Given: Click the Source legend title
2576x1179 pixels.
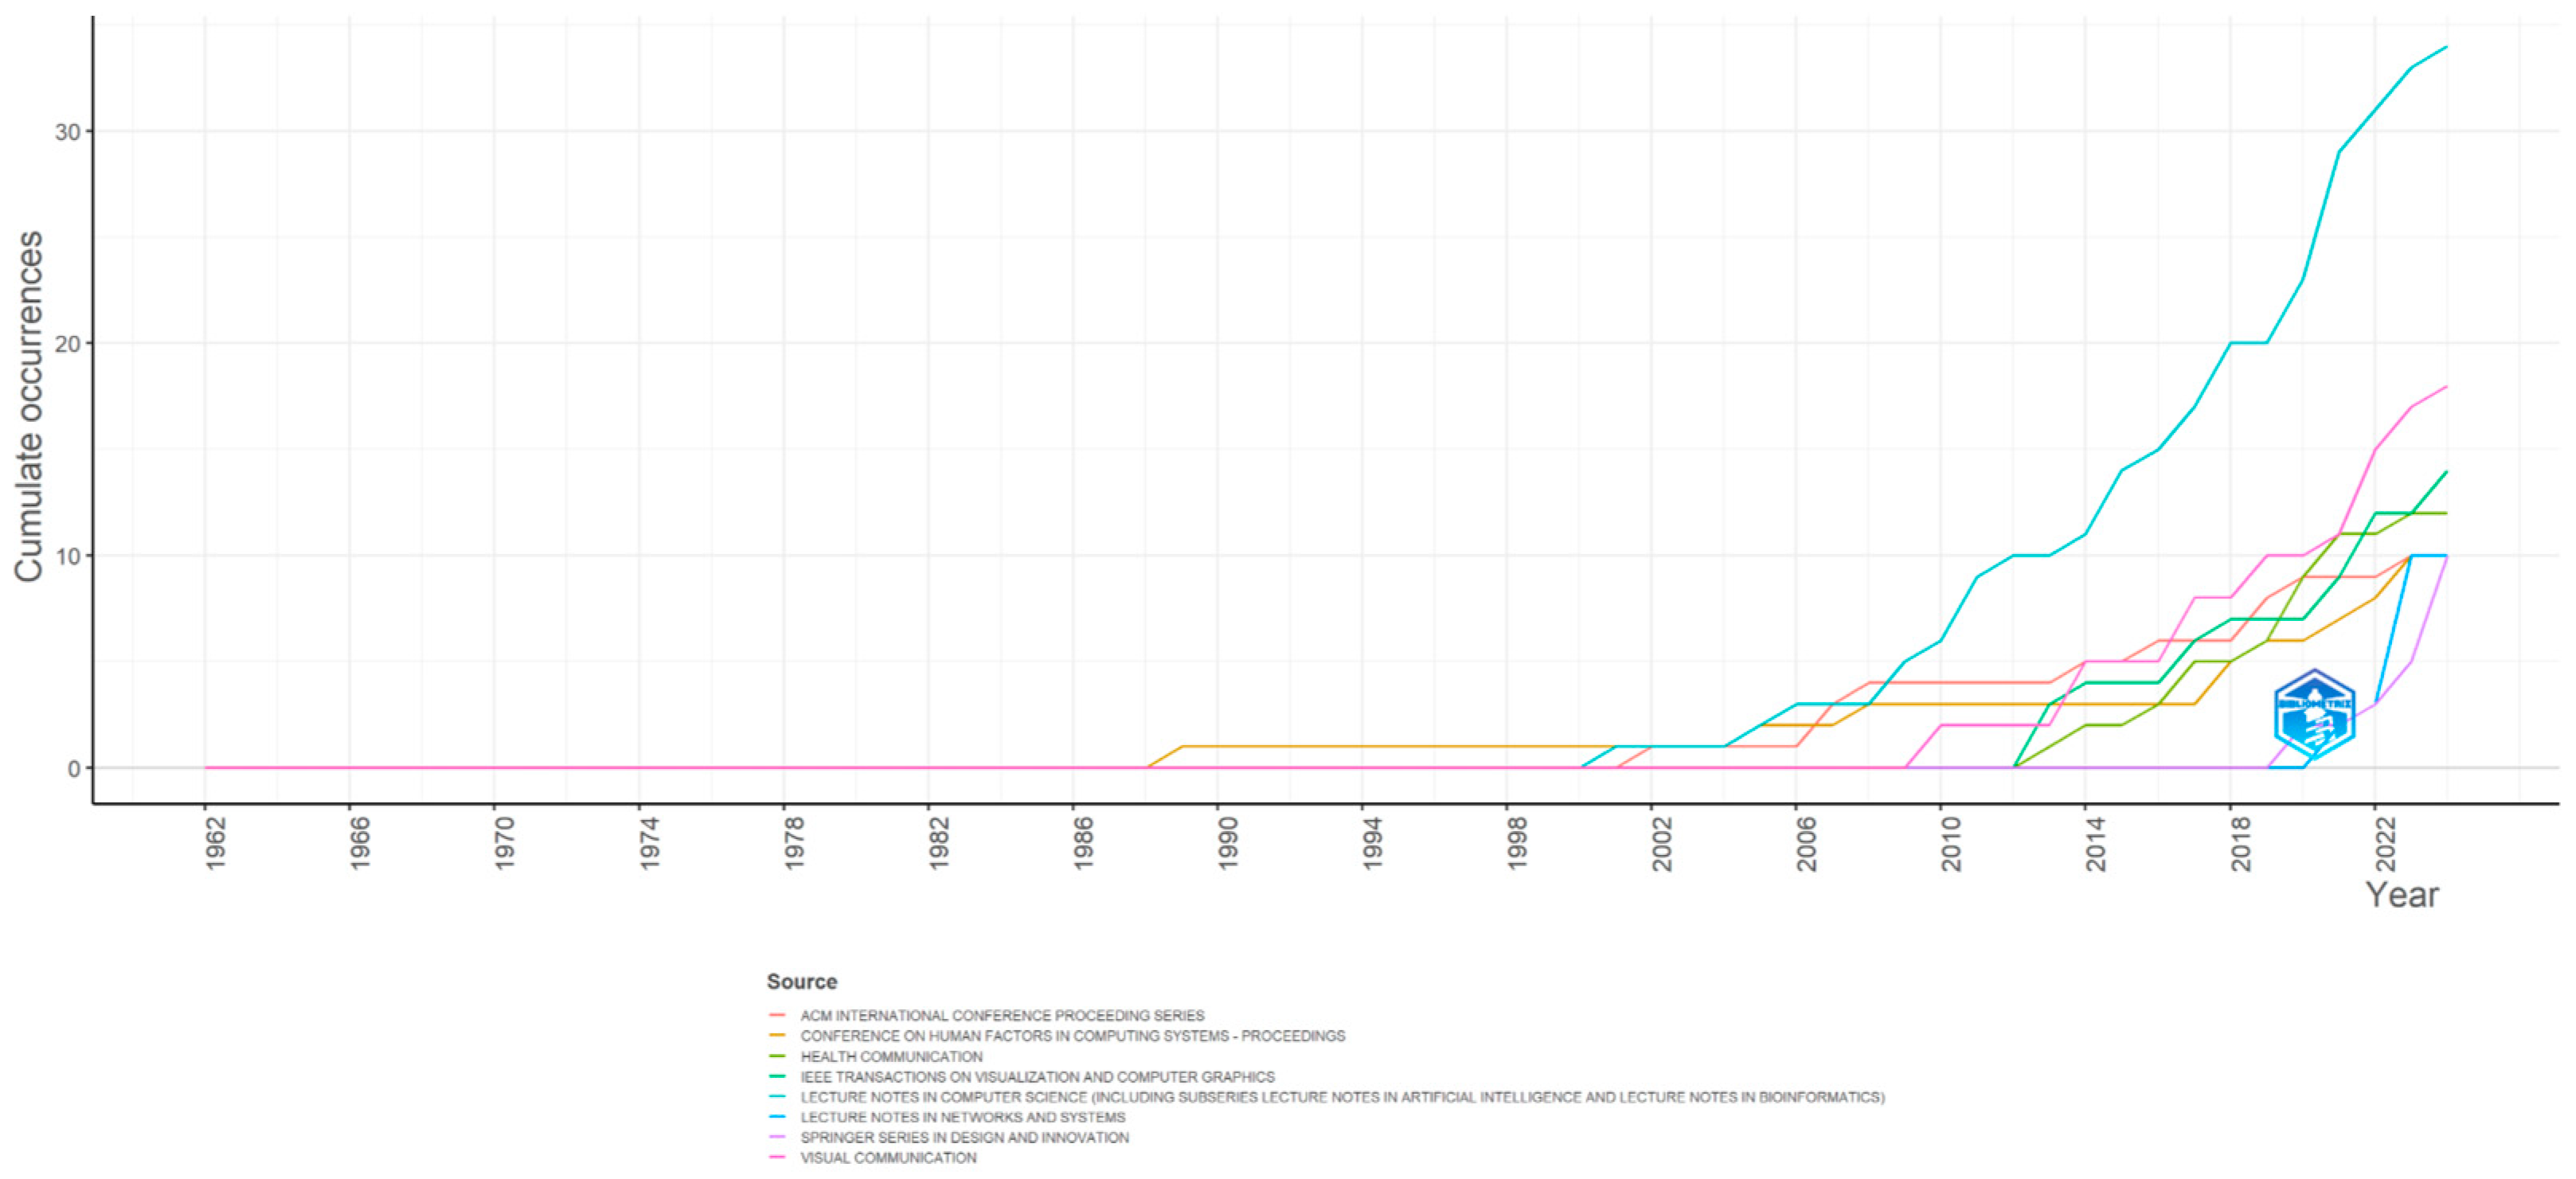Looking at the screenshot, I should click(x=801, y=981).
